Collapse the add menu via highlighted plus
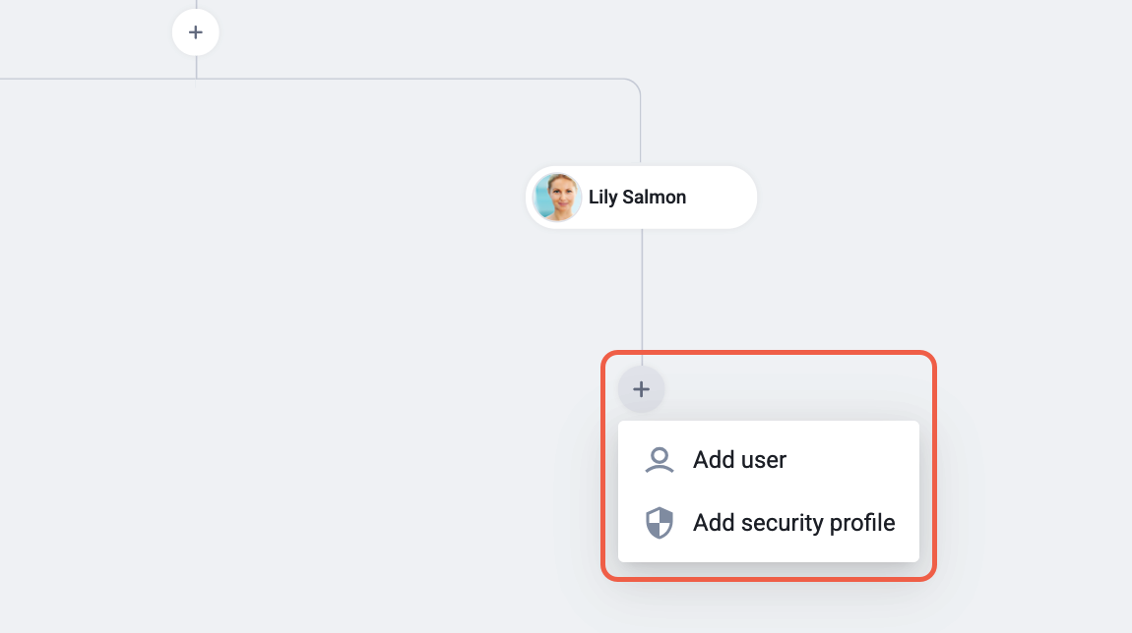 pos(641,389)
